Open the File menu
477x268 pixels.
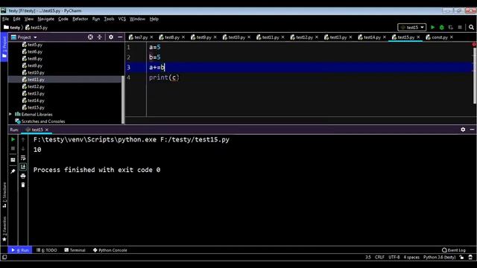point(5,19)
